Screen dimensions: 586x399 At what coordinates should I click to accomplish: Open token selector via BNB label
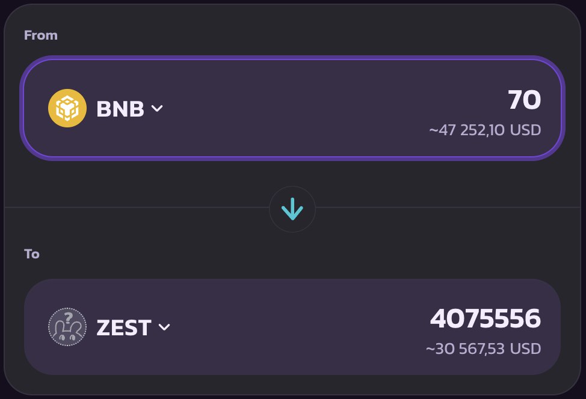pos(120,109)
